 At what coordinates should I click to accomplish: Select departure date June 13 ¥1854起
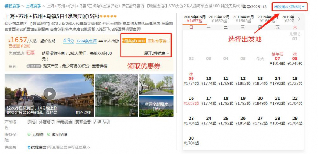(260, 81)
